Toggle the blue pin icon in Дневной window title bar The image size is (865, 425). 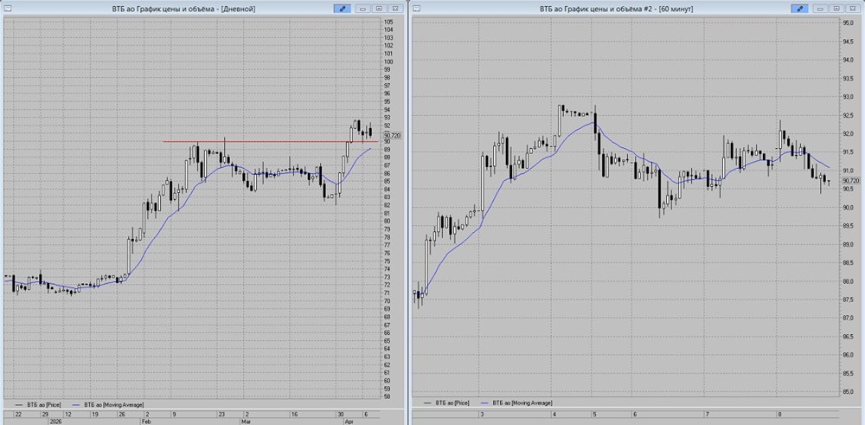342,9
